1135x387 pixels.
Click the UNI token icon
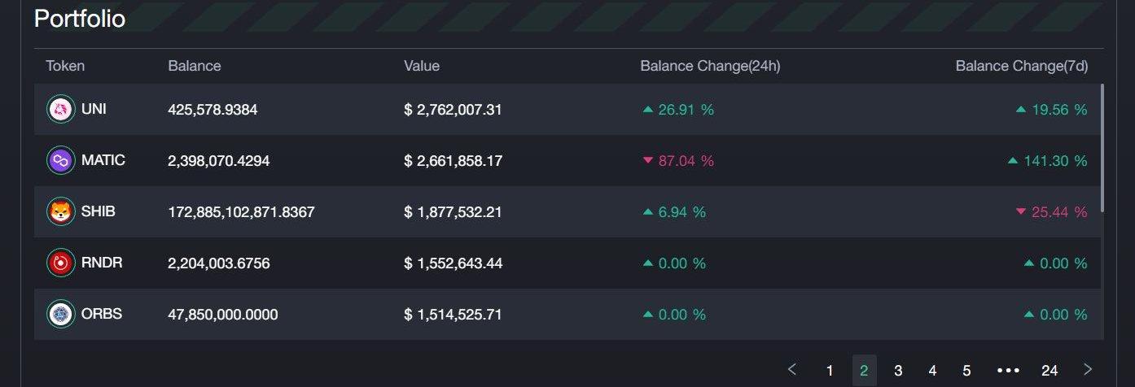point(60,109)
